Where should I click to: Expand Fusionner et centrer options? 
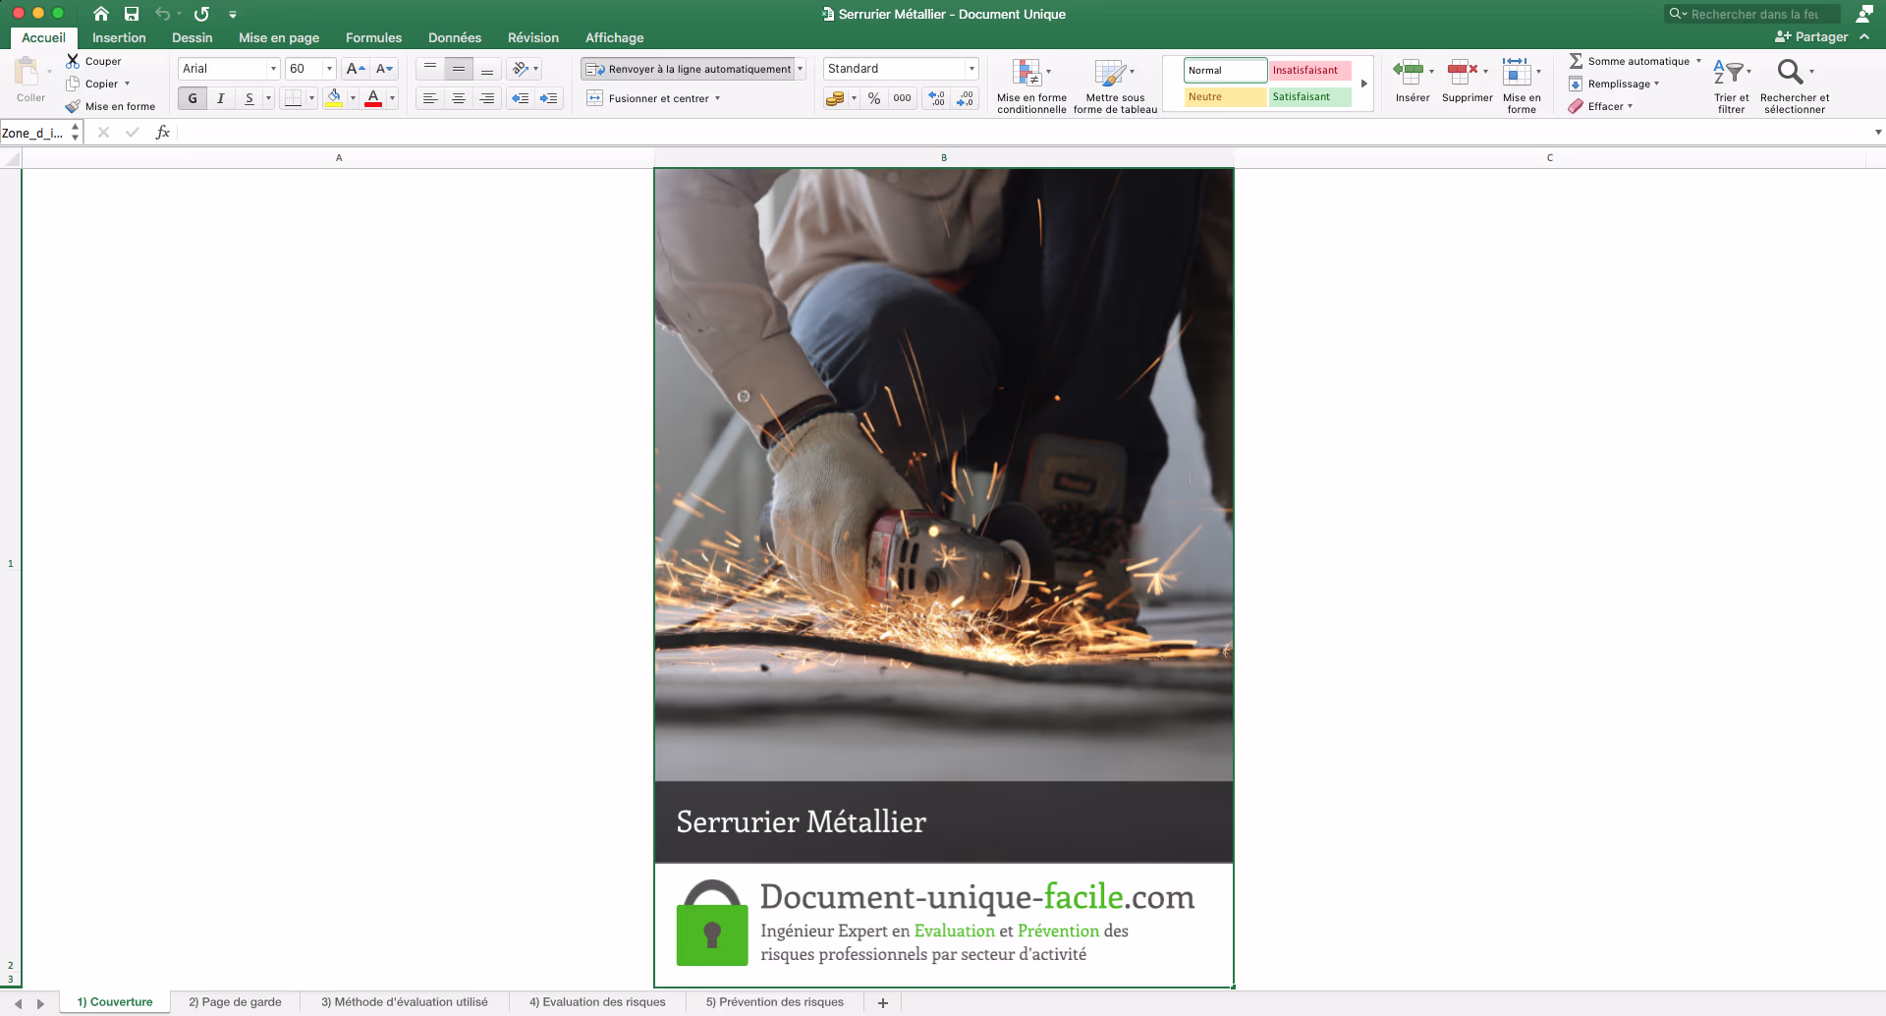click(717, 98)
